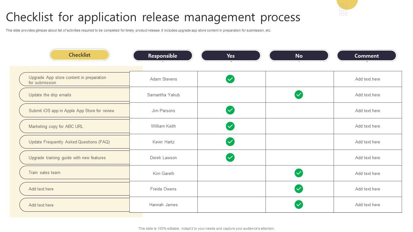Screen dimensions: 413x232
Task: Expand the Train sales team row
Action: (74, 172)
